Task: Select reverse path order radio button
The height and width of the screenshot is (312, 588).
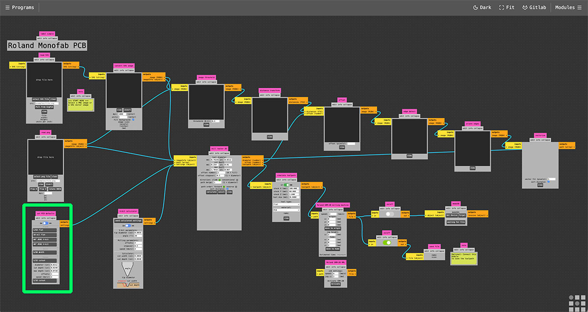Action: [x=236, y=187]
